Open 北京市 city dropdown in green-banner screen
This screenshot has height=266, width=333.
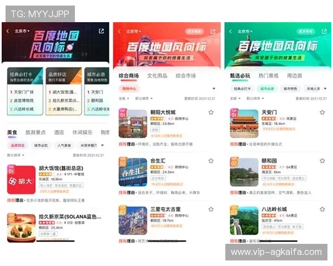245,32
